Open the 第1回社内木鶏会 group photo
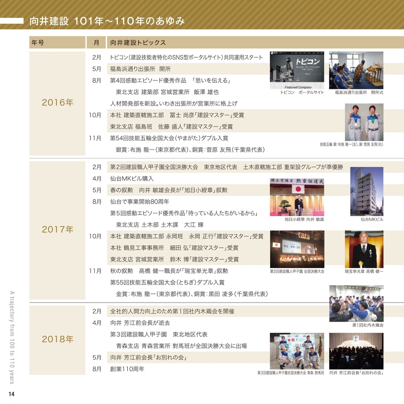 (356, 303)
